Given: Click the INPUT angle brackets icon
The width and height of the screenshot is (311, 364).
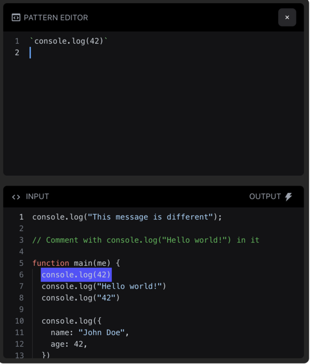Looking at the screenshot, I should coord(16,197).
